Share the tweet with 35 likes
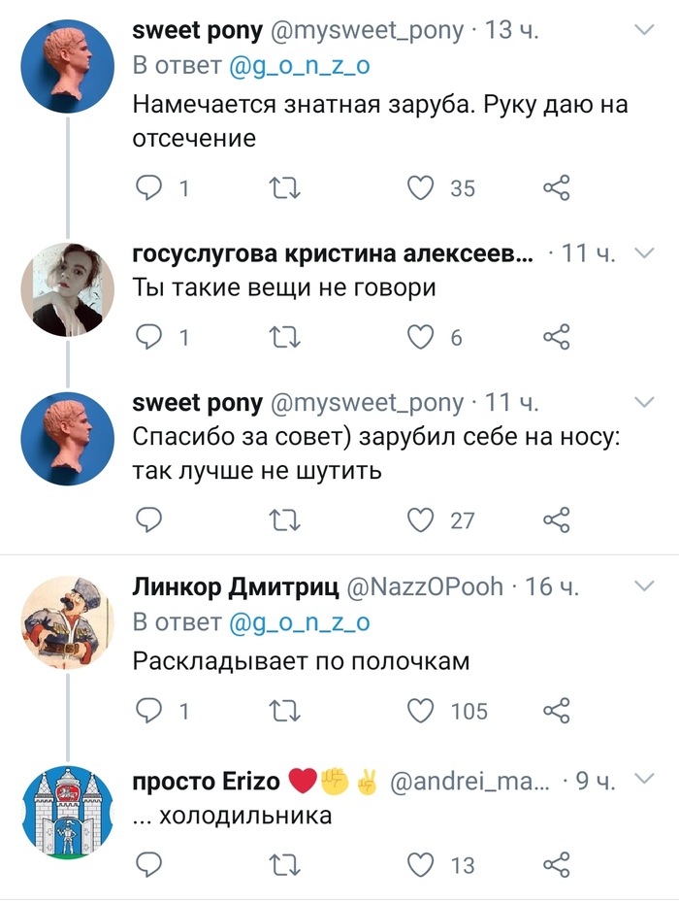Image resolution: width=679 pixels, height=903 pixels. [556, 187]
